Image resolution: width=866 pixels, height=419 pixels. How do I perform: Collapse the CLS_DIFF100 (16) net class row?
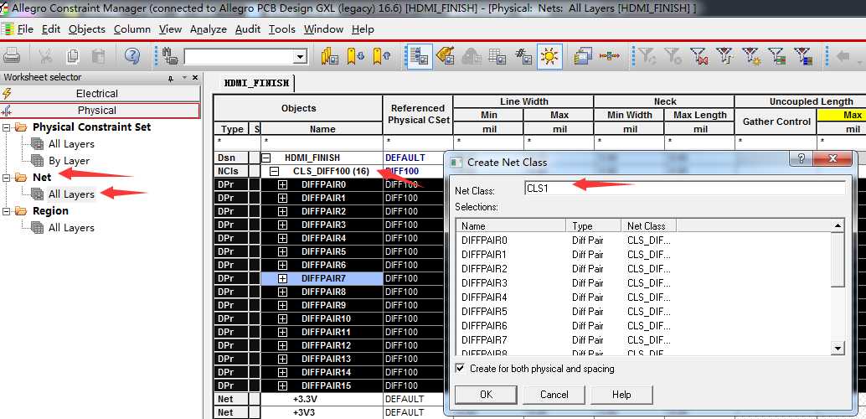tap(274, 171)
